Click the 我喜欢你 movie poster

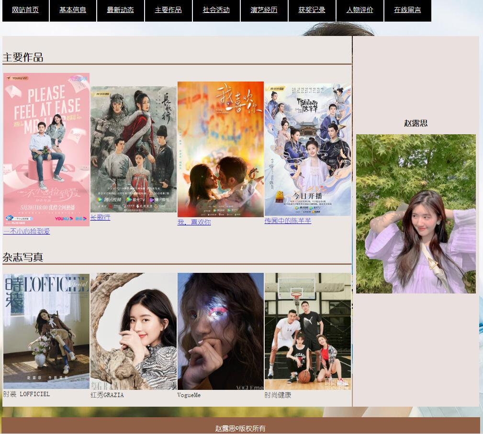click(x=221, y=150)
